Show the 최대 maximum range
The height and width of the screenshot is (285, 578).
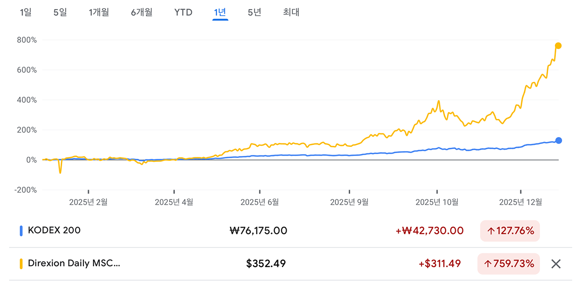click(x=291, y=13)
